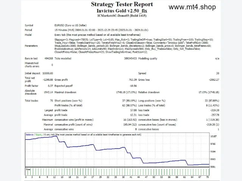Viewport: 242px width, 181px height.
Task: Click ICMarketsSC-Demo03 (Build 1415) text
Action: click(122, 15)
